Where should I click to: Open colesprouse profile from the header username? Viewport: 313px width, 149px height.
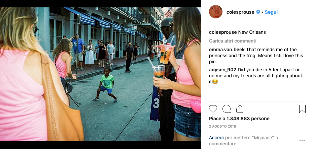click(240, 12)
